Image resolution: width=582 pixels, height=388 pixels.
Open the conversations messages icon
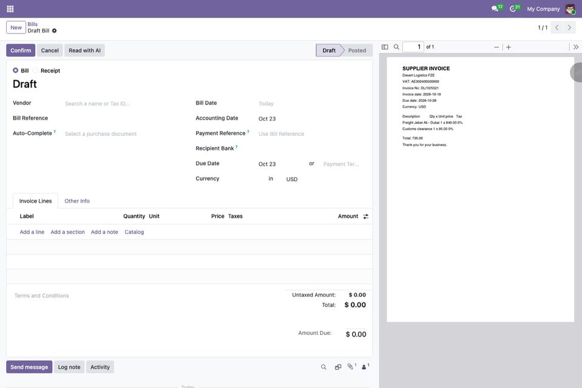pos(495,9)
